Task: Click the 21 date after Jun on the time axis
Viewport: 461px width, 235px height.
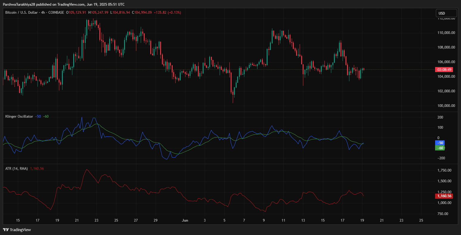Action: click(382, 220)
